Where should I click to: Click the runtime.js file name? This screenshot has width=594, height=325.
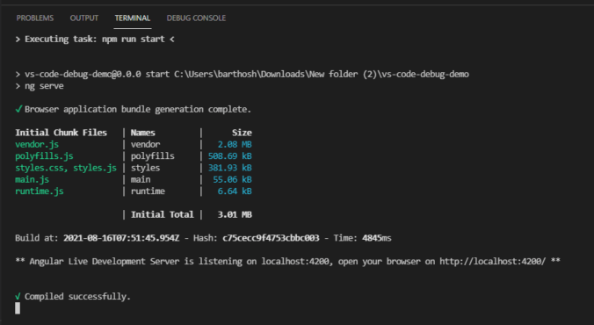[39, 191]
